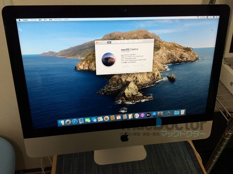Open ウインドウ menu in menu bar
This screenshot has width=233, height=174.
(58, 20)
